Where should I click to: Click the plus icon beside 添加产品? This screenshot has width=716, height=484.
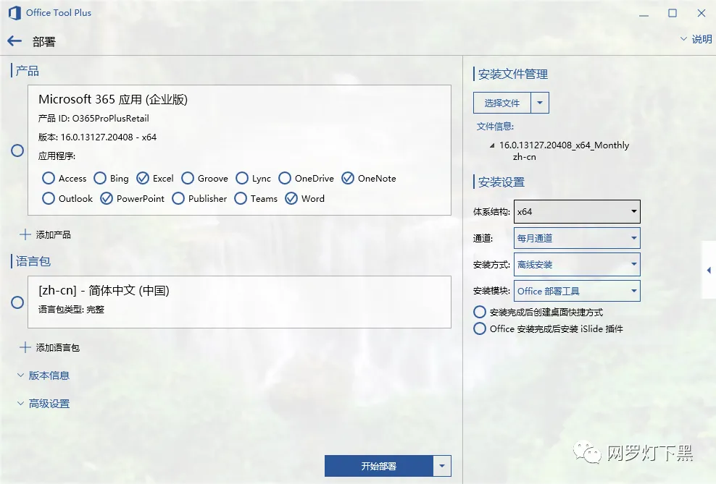point(25,234)
